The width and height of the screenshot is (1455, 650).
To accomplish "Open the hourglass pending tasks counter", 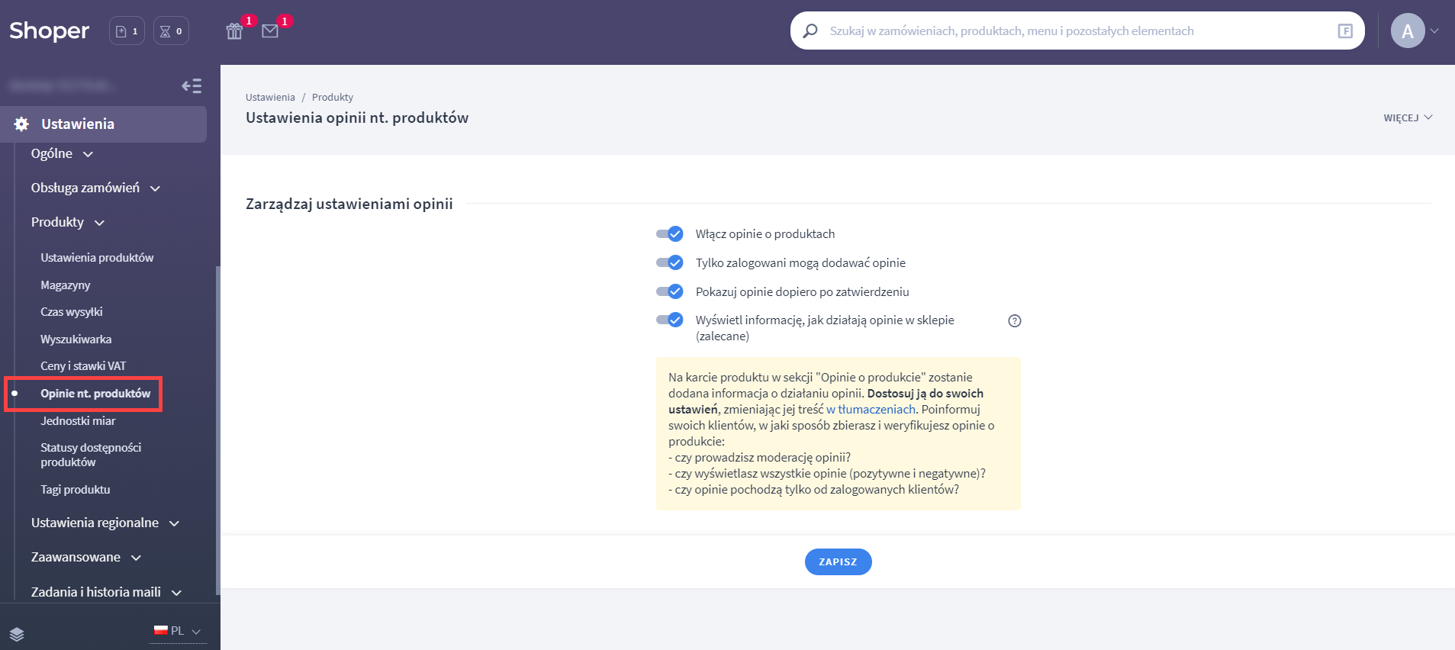I will coord(171,31).
